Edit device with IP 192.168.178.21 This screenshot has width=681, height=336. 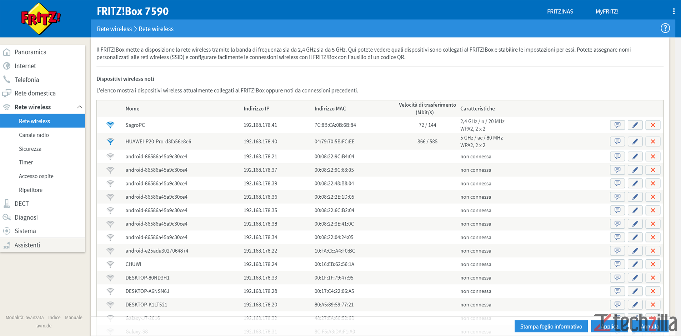tap(635, 157)
